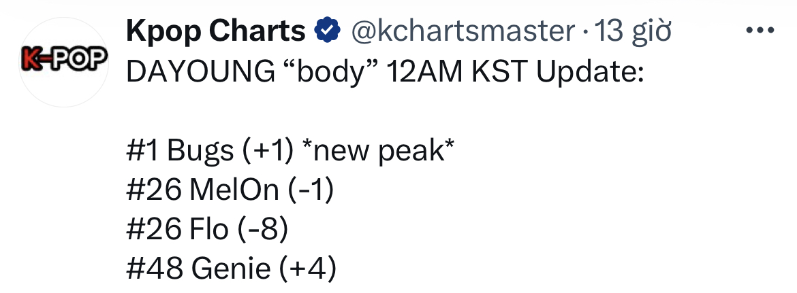Click the "(-8)" change beside Flo
797x293 pixels.
point(262,230)
